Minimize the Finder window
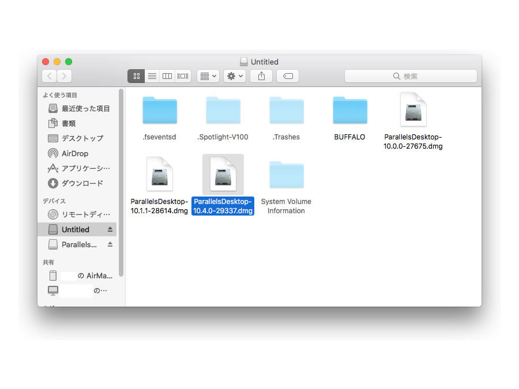 click(57, 62)
